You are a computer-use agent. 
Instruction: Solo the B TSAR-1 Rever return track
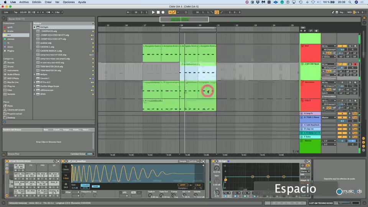coord(350,117)
